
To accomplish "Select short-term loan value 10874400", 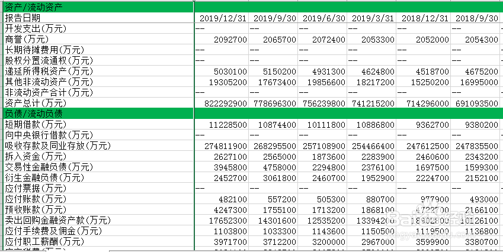I will (273, 124).
